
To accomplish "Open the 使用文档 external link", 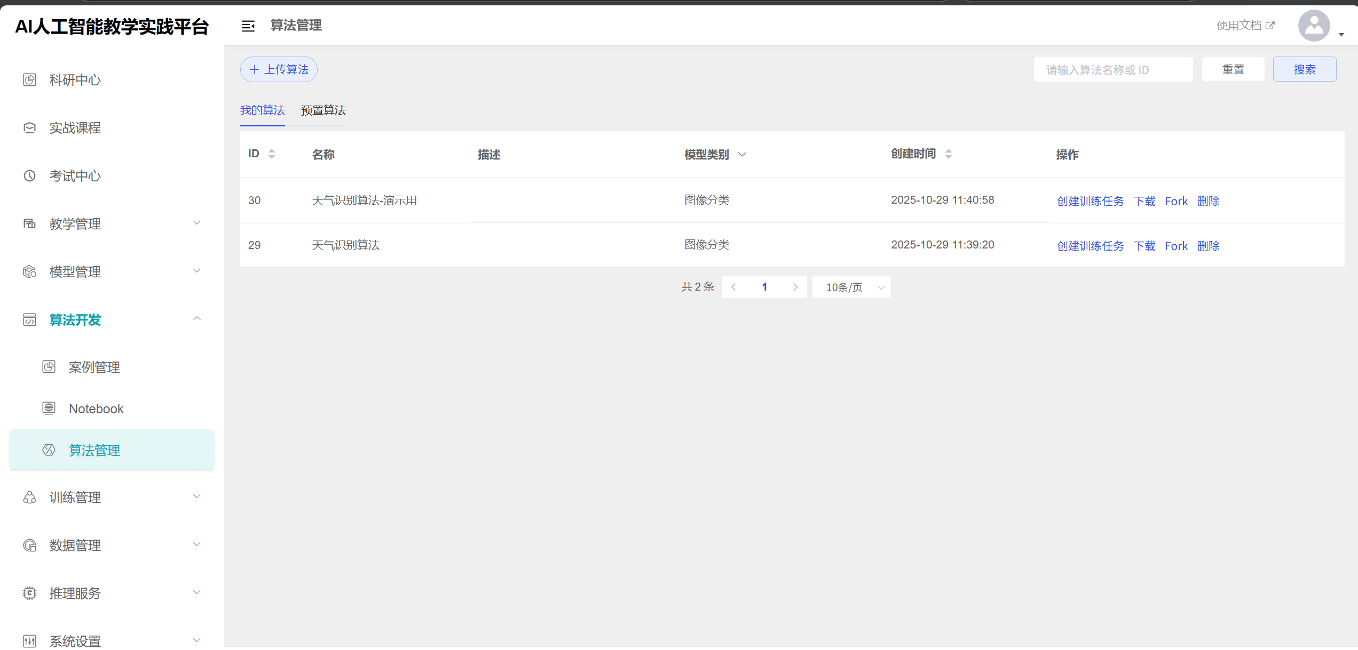I will click(1245, 26).
